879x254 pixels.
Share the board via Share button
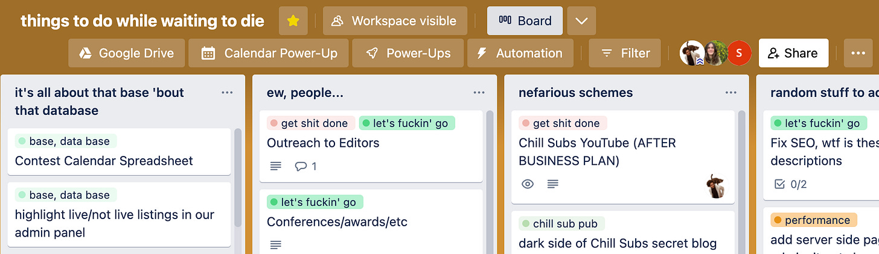coord(793,53)
